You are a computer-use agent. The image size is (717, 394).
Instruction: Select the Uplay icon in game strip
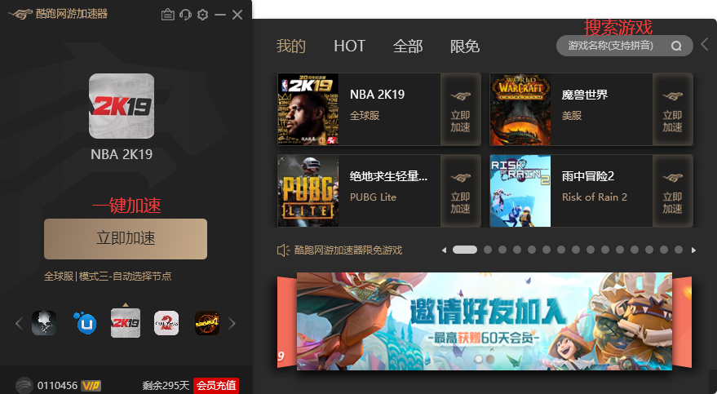click(86, 323)
